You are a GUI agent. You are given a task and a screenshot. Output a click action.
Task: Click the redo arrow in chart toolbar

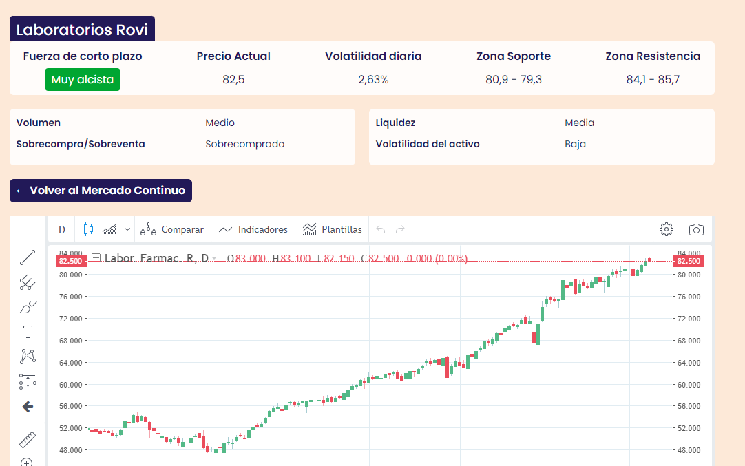coord(400,229)
